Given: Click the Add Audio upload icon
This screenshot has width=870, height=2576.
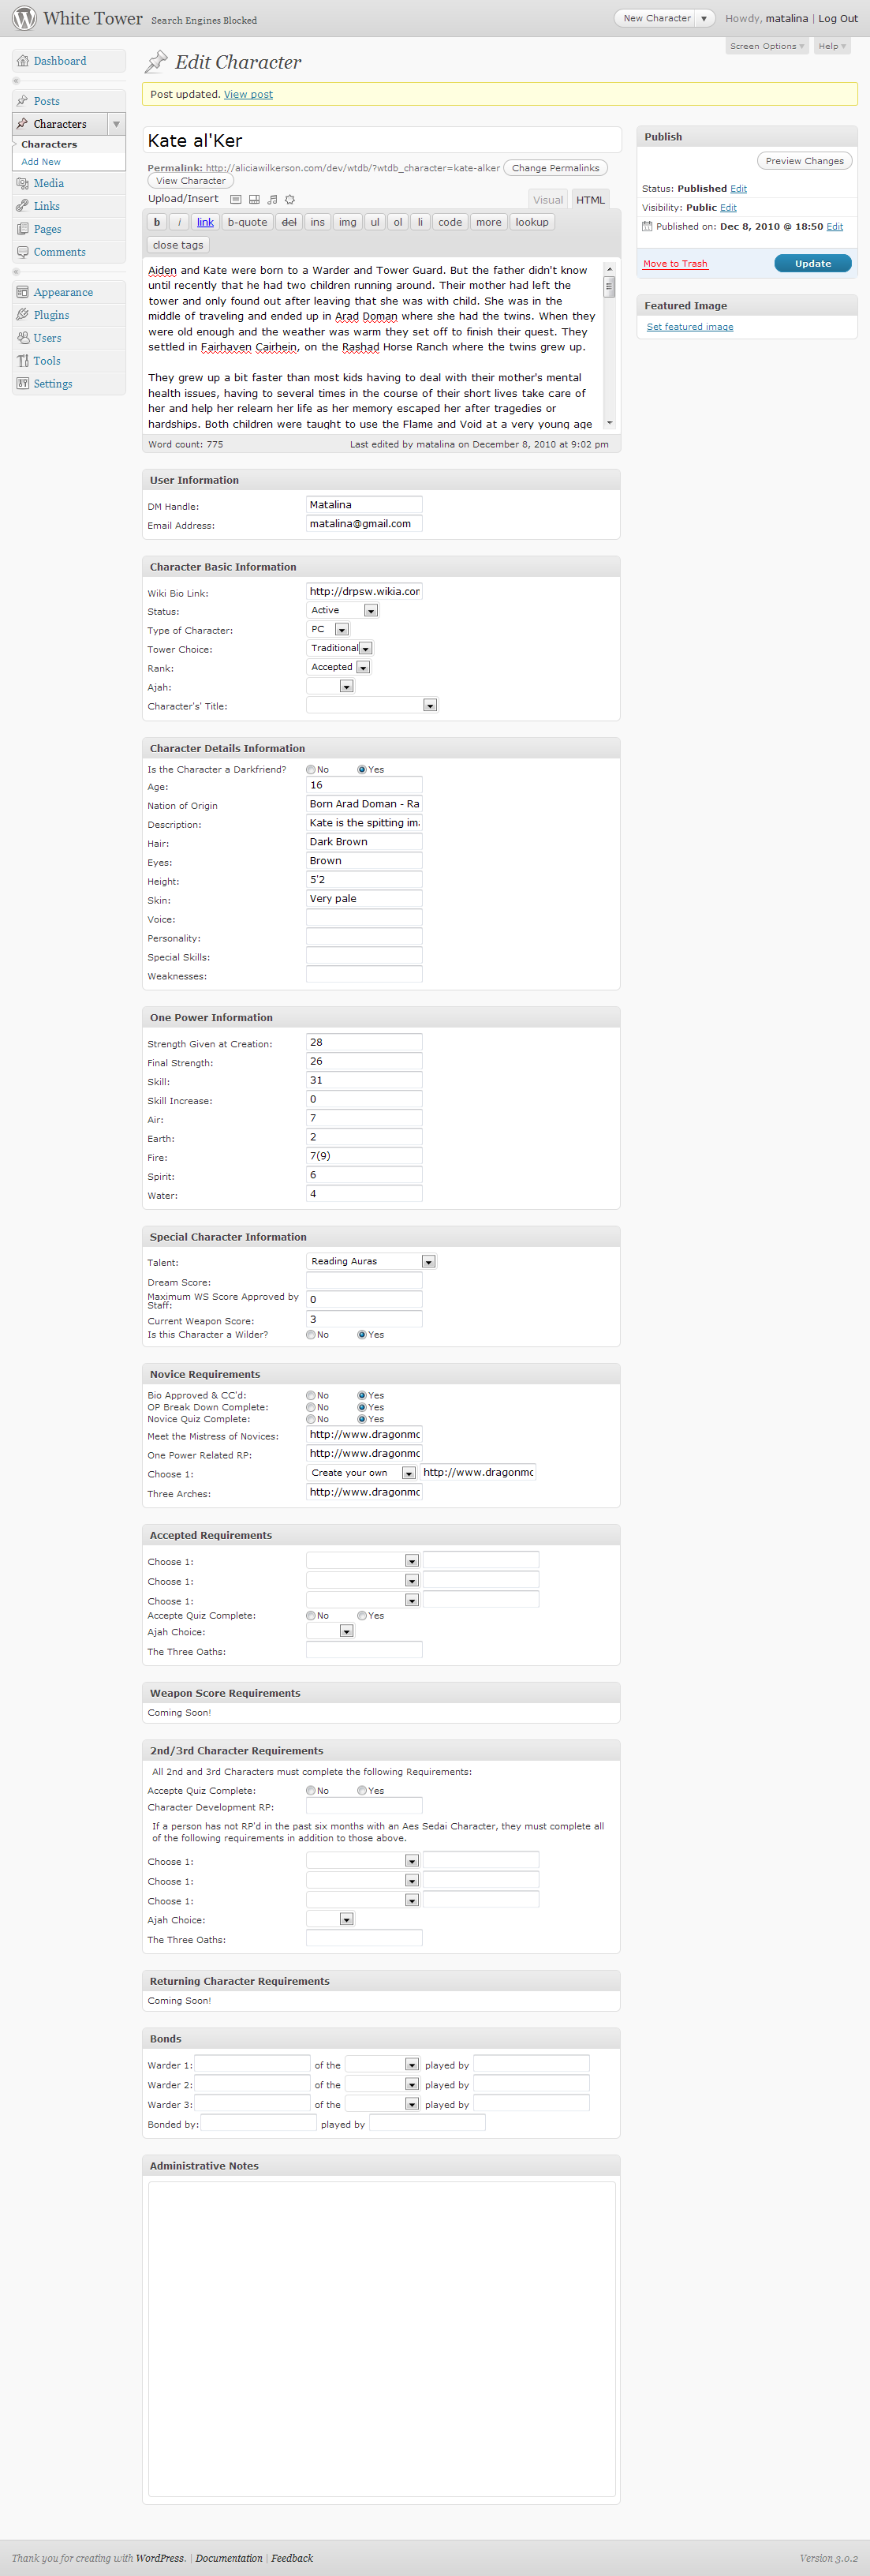Looking at the screenshot, I should [271, 199].
